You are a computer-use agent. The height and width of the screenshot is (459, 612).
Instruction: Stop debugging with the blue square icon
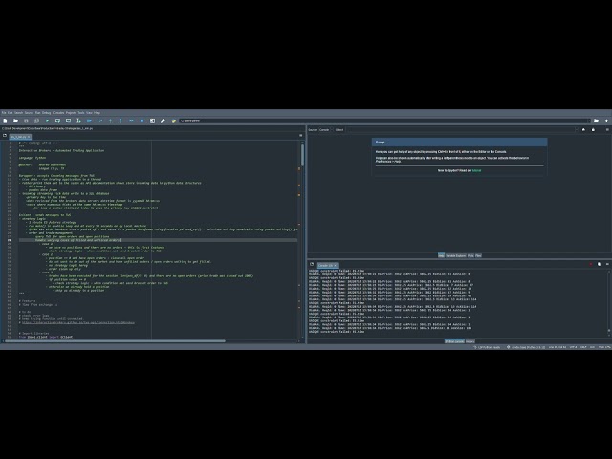[x=142, y=121]
